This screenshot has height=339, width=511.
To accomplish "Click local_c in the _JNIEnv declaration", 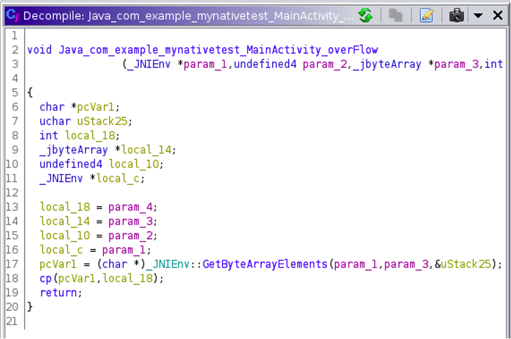I will pos(118,179).
